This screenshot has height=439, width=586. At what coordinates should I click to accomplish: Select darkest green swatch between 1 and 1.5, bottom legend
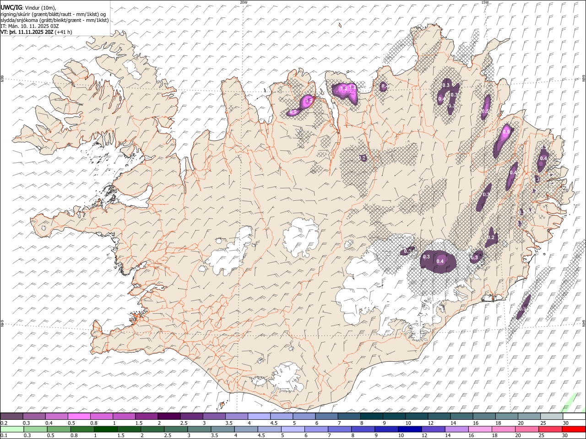point(105,429)
